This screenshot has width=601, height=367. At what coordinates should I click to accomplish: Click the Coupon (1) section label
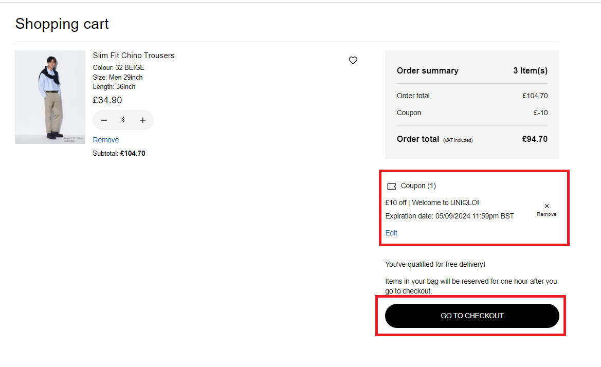pyautogui.click(x=418, y=186)
